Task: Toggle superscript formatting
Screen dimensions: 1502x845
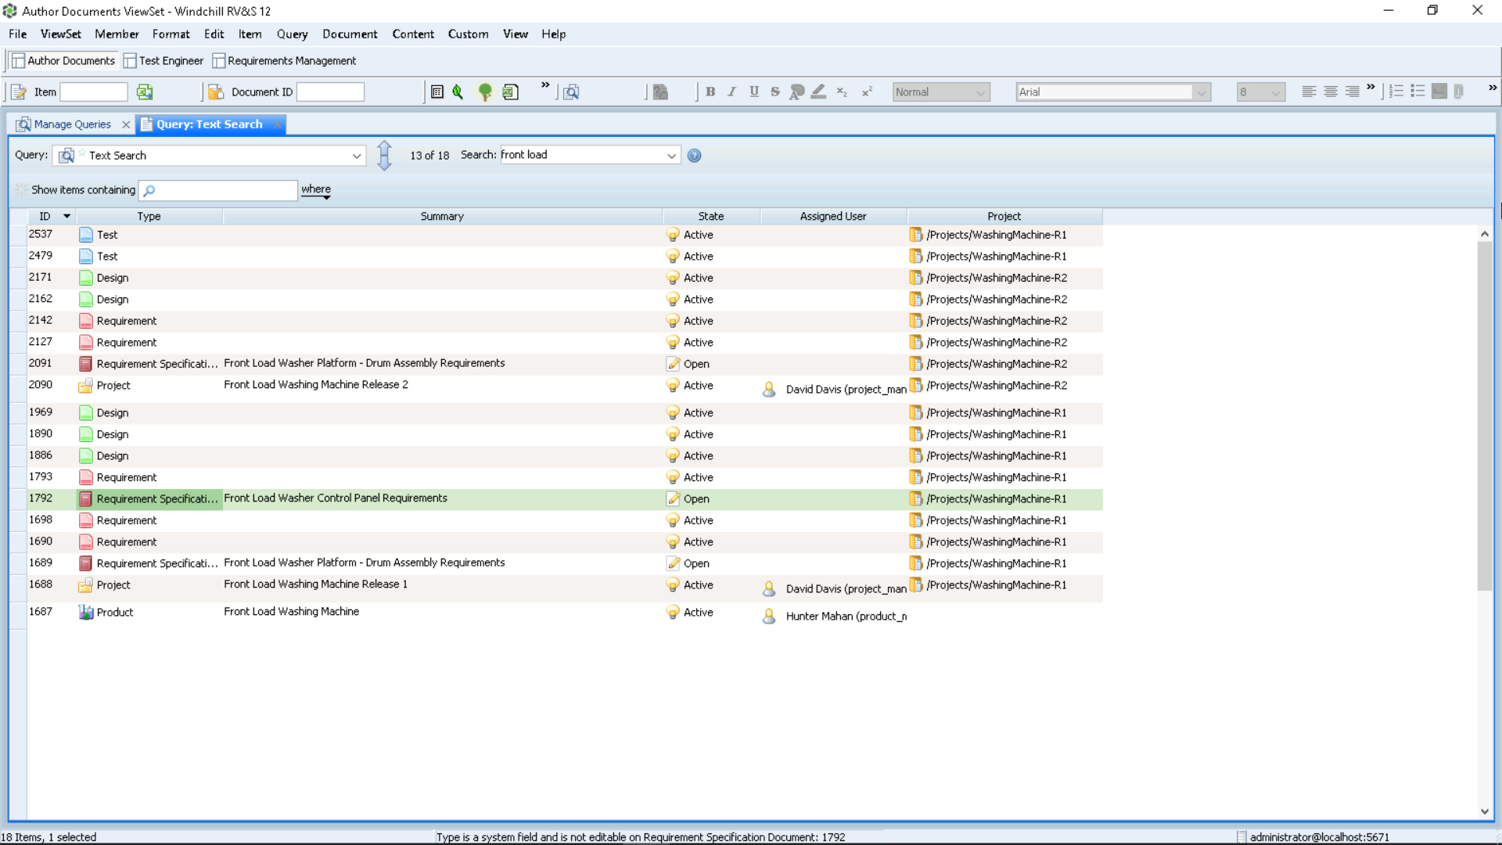Action: pyautogui.click(x=867, y=92)
